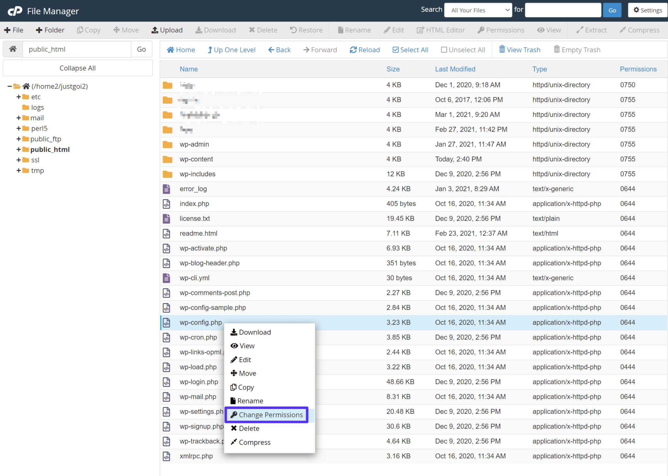
Task: Upload a file with the Upload toolbar icon
Action: point(167,30)
